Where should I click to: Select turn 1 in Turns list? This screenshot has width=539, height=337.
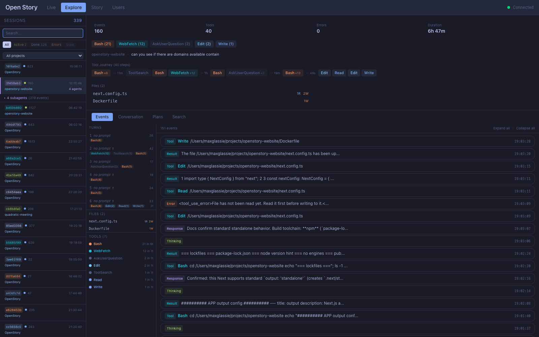click(x=121, y=138)
